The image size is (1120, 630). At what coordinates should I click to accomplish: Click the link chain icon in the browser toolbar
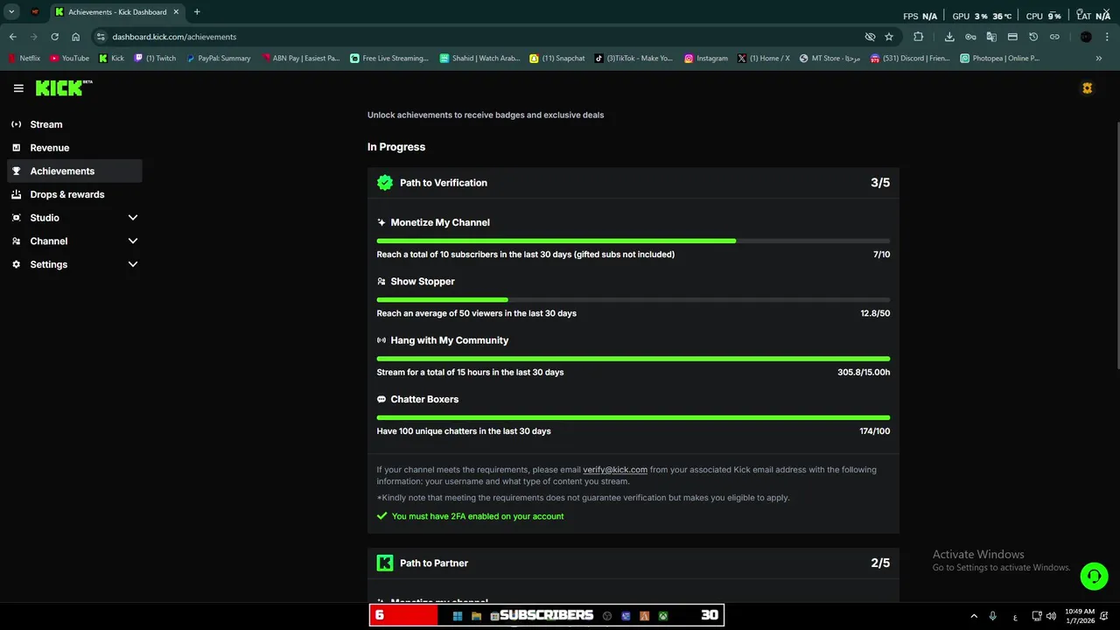pos(1054,37)
